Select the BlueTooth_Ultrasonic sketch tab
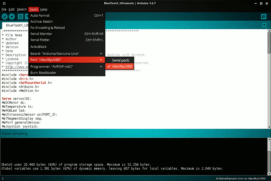Screen dimensions: 271x181 (16, 25)
